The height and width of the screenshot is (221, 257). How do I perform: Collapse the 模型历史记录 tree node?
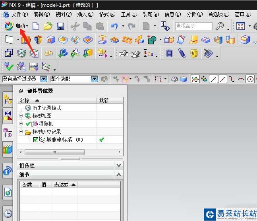tap(21, 132)
